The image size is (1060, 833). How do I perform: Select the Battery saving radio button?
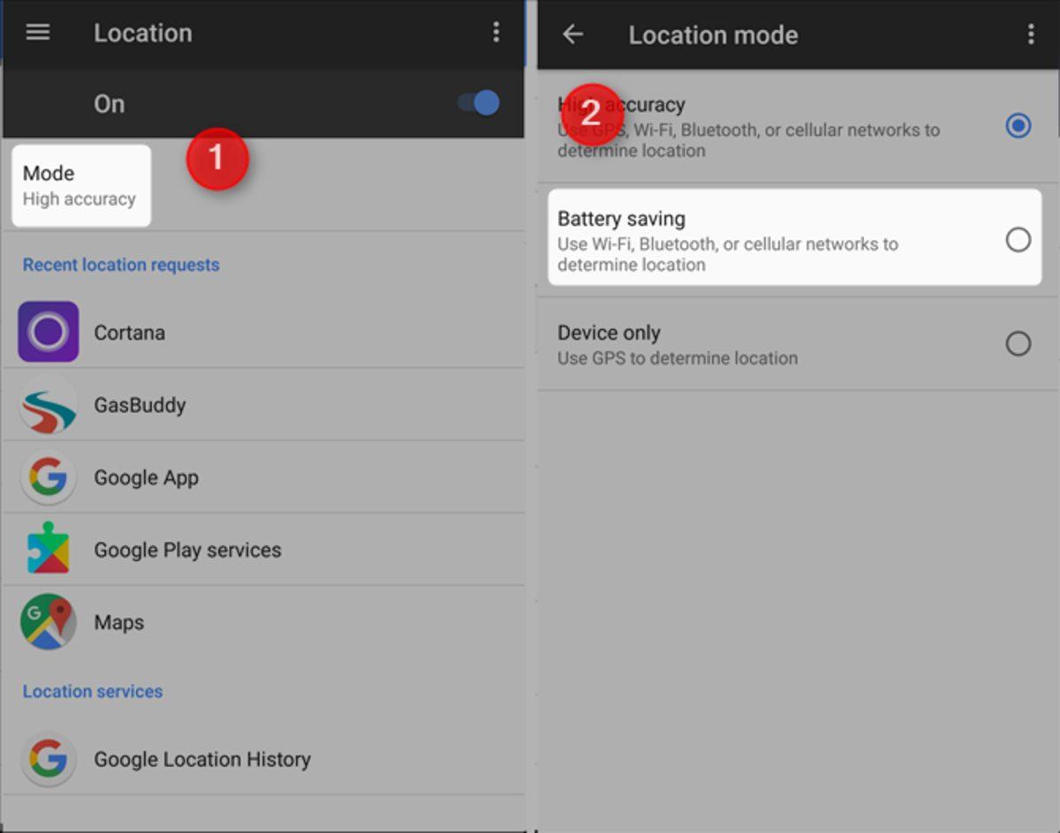point(1018,239)
